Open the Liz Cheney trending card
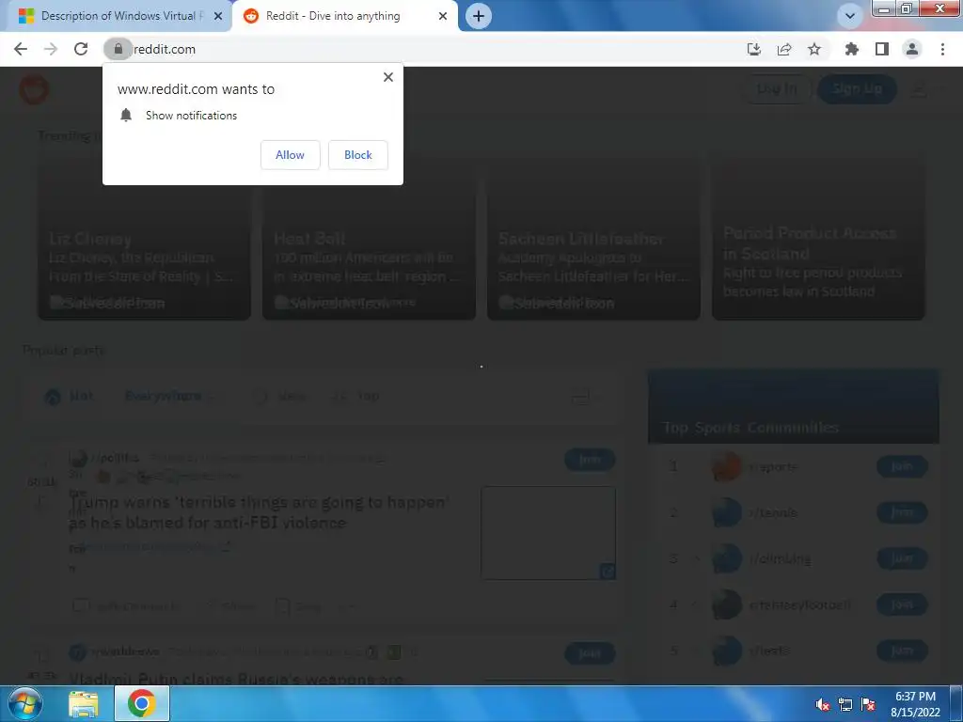Screen dimensions: 963x722 (144, 236)
